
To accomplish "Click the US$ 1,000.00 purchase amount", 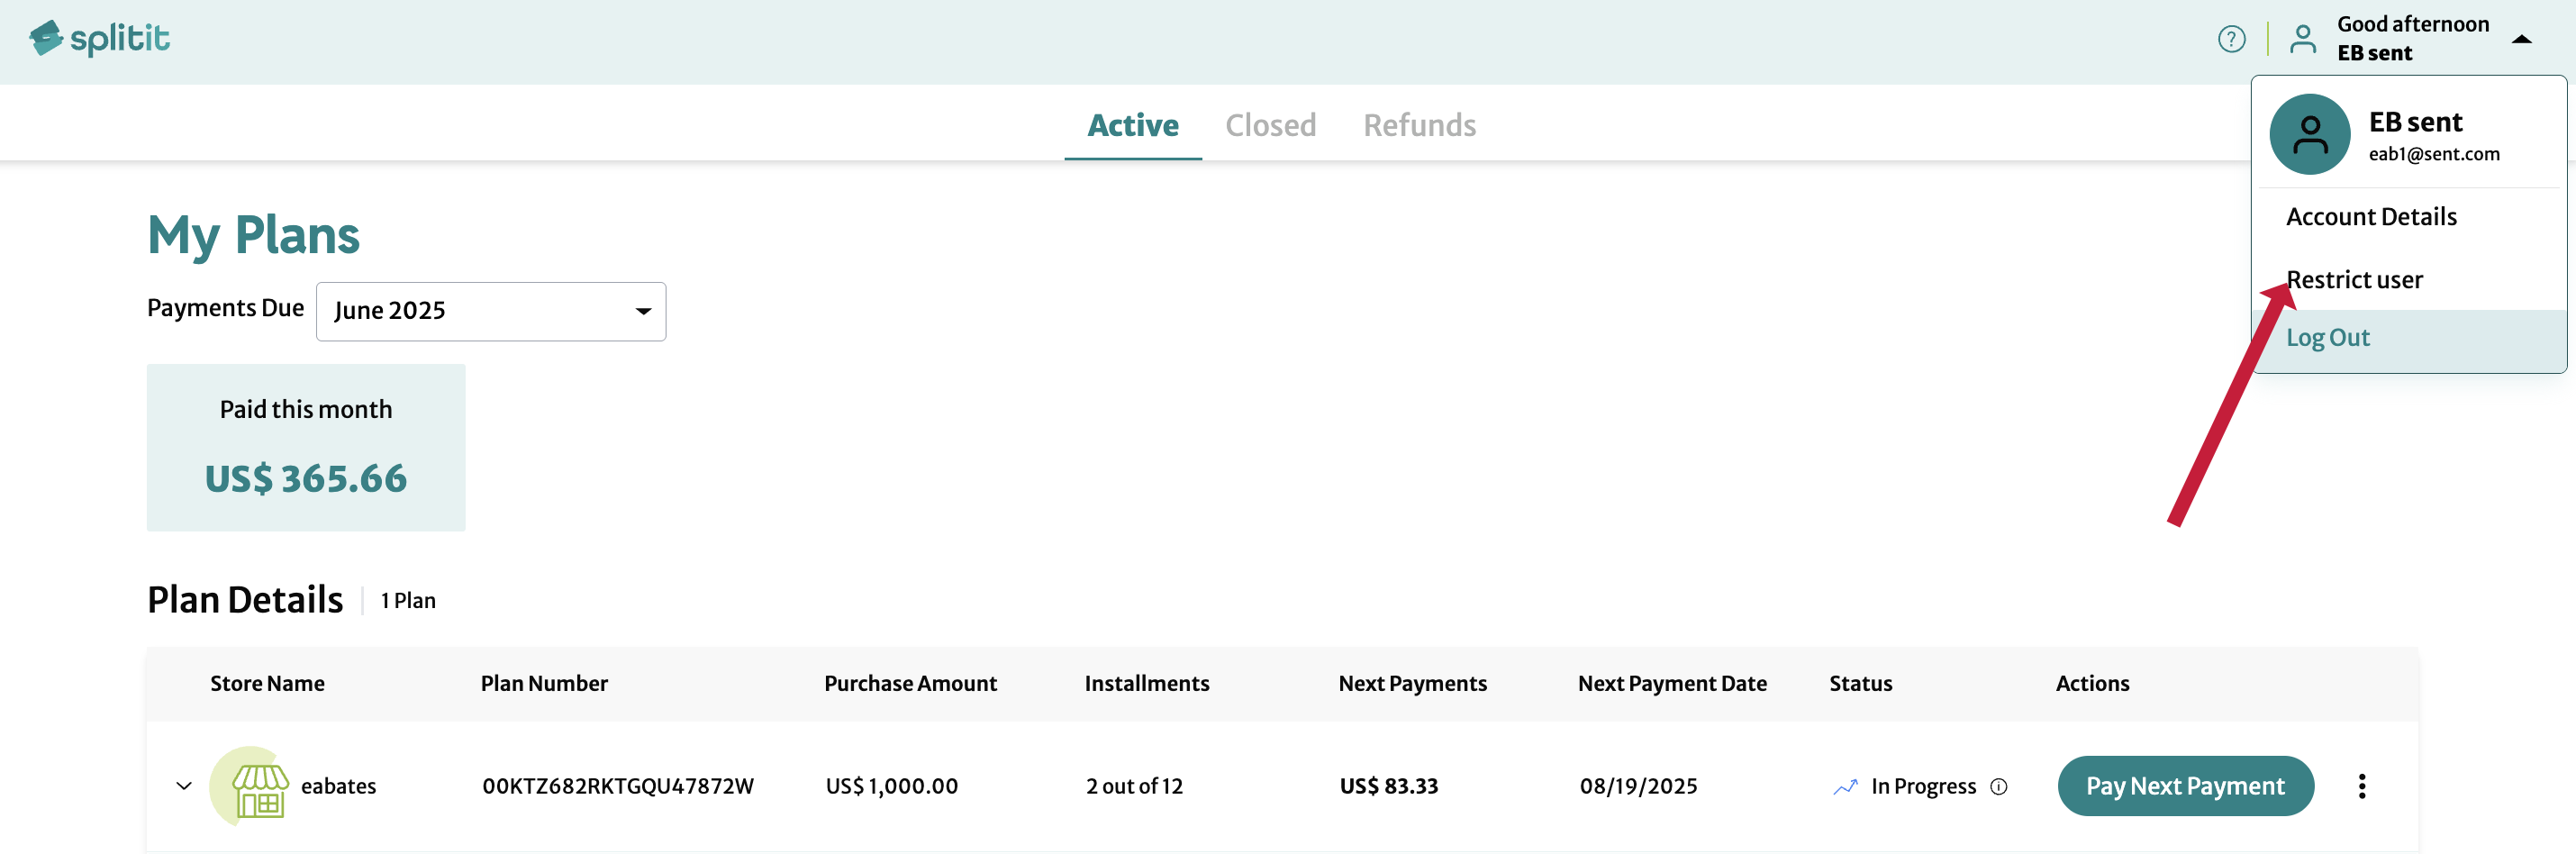I will point(891,786).
